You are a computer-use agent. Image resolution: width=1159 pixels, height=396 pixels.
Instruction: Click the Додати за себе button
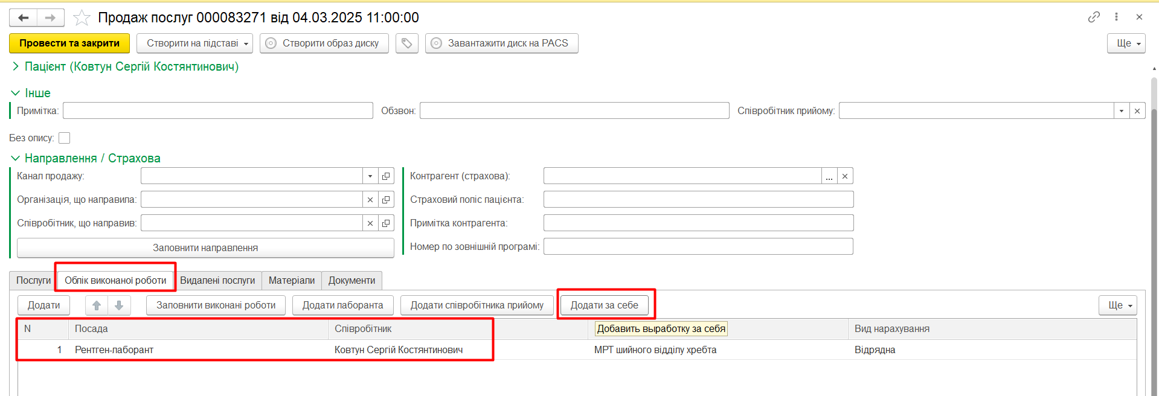pos(604,305)
